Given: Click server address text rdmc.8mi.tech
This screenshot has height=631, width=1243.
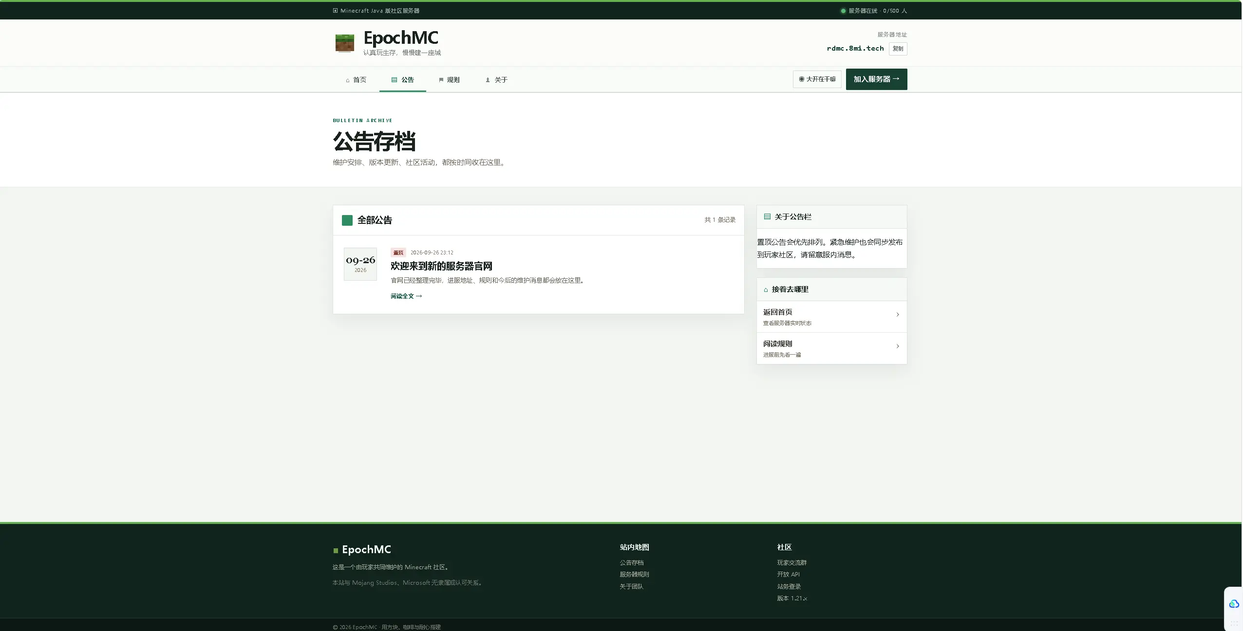Looking at the screenshot, I should [855, 48].
